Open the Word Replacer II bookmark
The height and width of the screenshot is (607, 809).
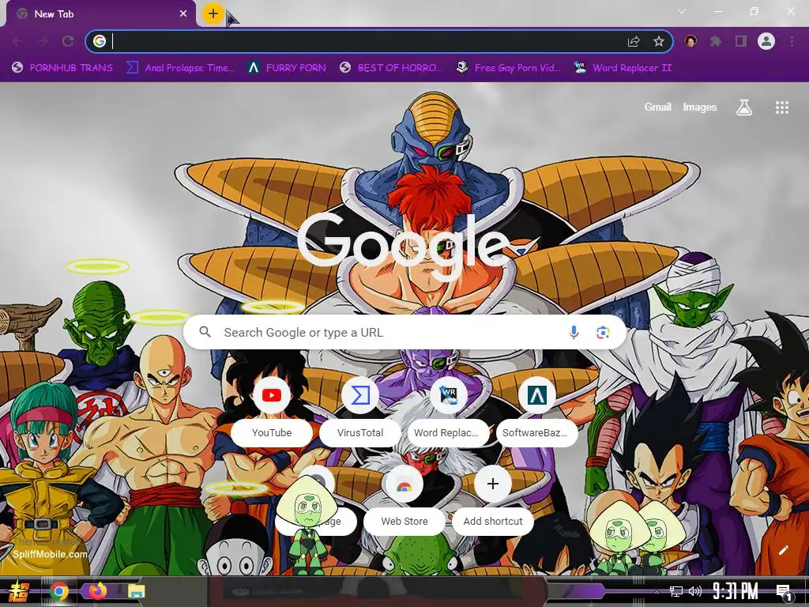tap(623, 68)
